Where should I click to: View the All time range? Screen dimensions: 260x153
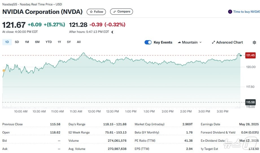[79, 42]
